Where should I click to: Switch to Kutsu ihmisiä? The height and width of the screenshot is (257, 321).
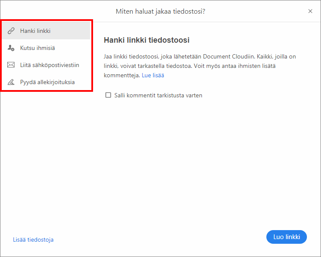pyautogui.click(x=38, y=48)
